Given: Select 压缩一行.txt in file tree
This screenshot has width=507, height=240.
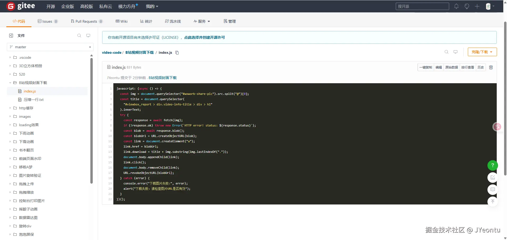Looking at the screenshot, I should click(x=34, y=100).
